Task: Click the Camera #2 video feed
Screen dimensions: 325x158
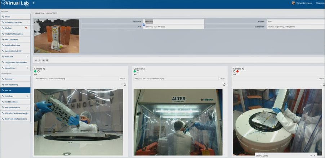Action: click(178, 122)
